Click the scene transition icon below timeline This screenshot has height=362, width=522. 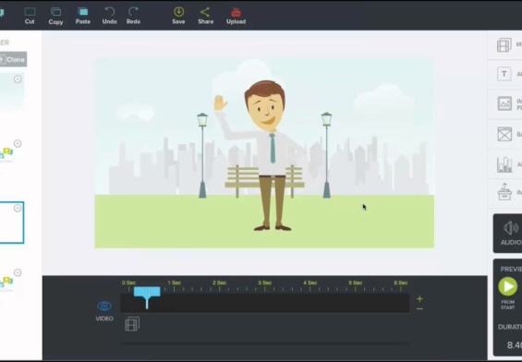tap(132, 324)
